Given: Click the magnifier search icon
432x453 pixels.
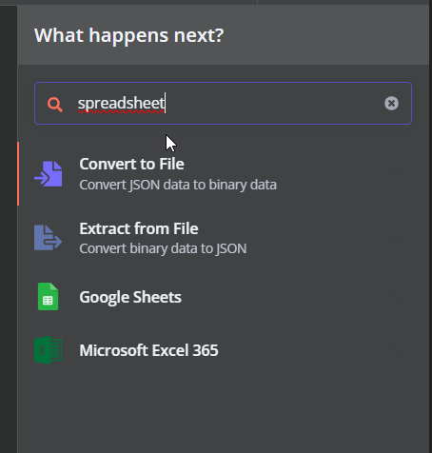Looking at the screenshot, I should coord(55,105).
